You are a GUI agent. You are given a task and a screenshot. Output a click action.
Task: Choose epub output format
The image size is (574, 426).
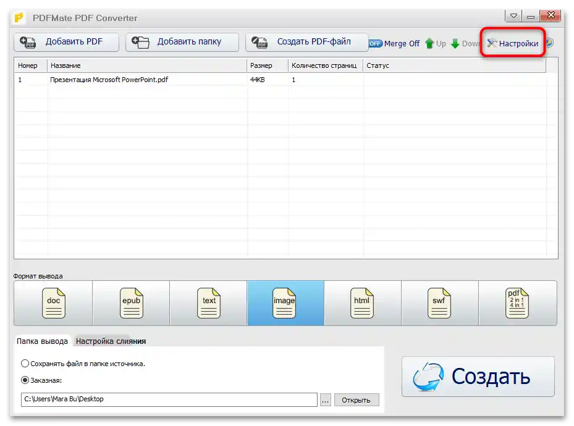coord(131,303)
